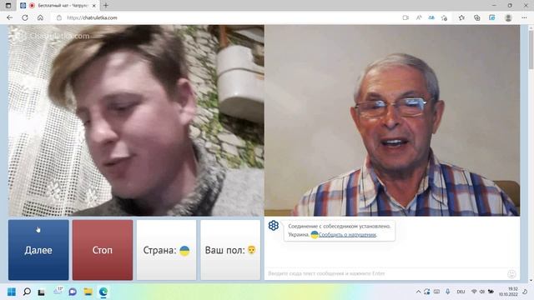View site info lock icon
Screen dimensions: 534x300
pyautogui.click(x=59, y=17)
